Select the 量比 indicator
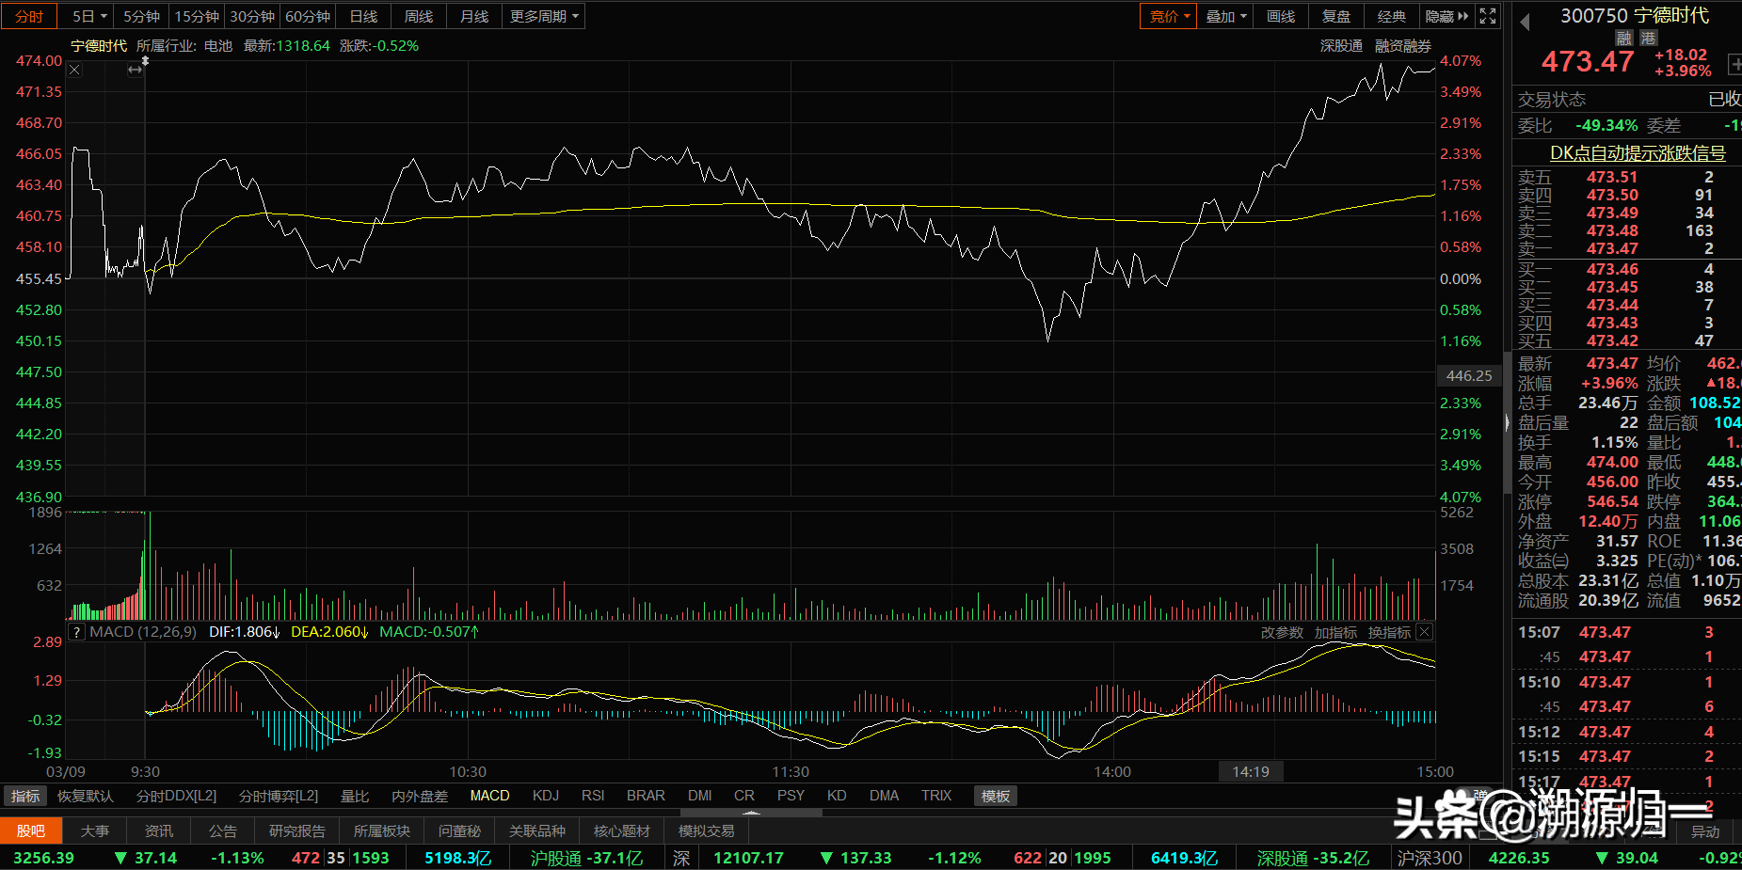1742x870 pixels. [x=355, y=796]
